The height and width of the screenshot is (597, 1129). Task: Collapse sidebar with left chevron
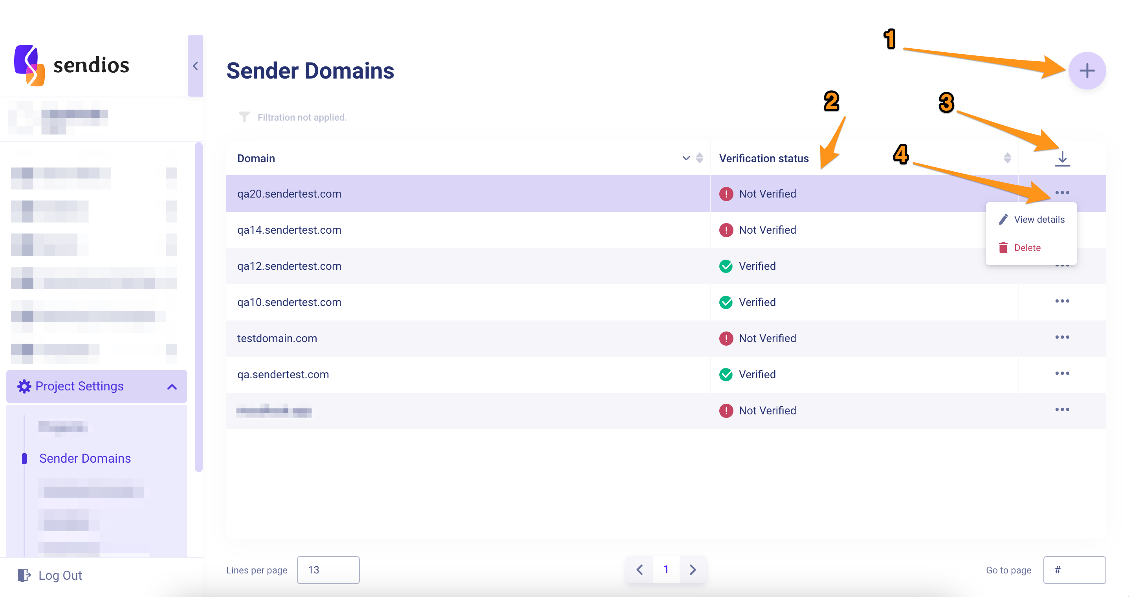coord(196,66)
